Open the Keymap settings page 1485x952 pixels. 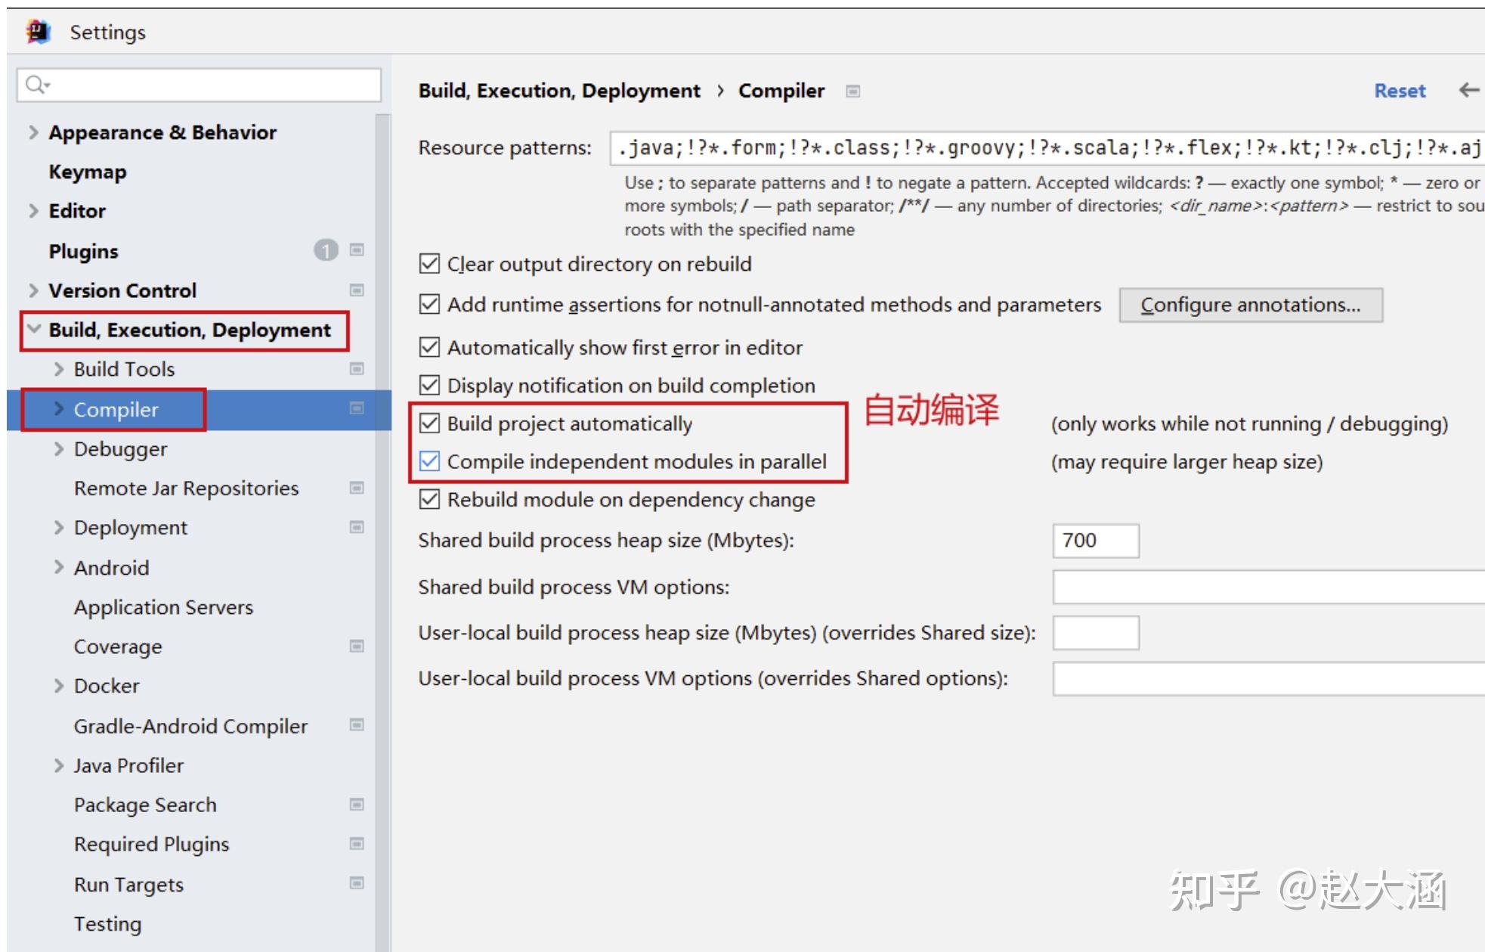point(88,172)
